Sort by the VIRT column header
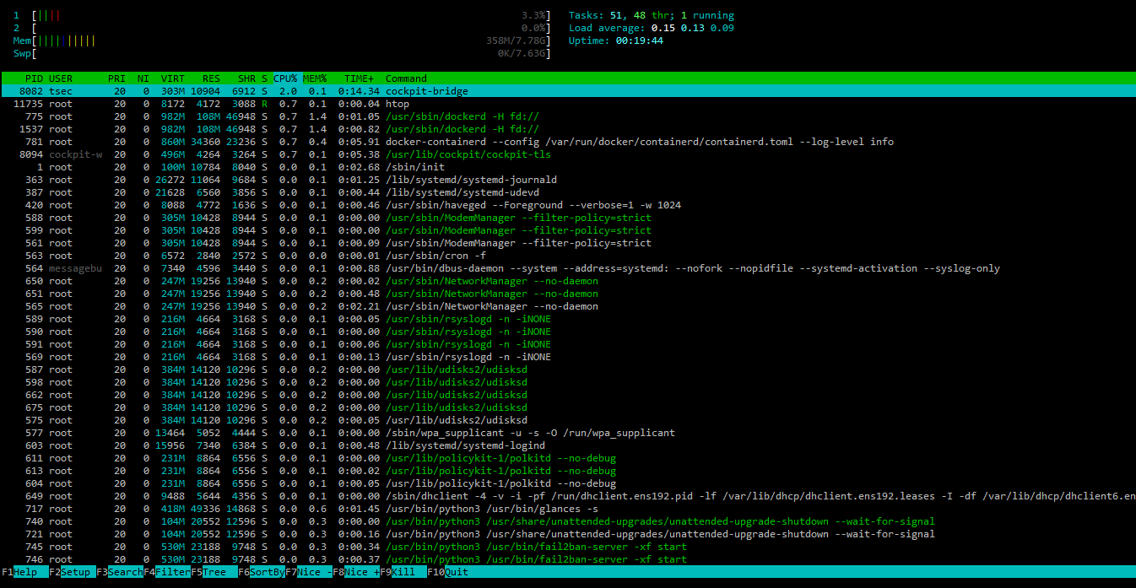Screen dimensions: 1136x588 click(x=172, y=78)
